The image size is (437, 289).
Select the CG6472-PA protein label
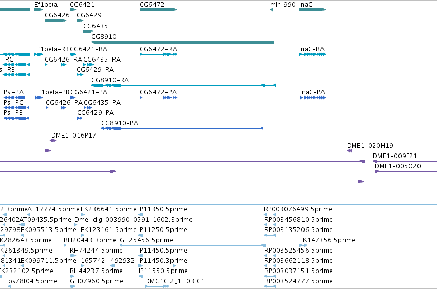[158, 92]
